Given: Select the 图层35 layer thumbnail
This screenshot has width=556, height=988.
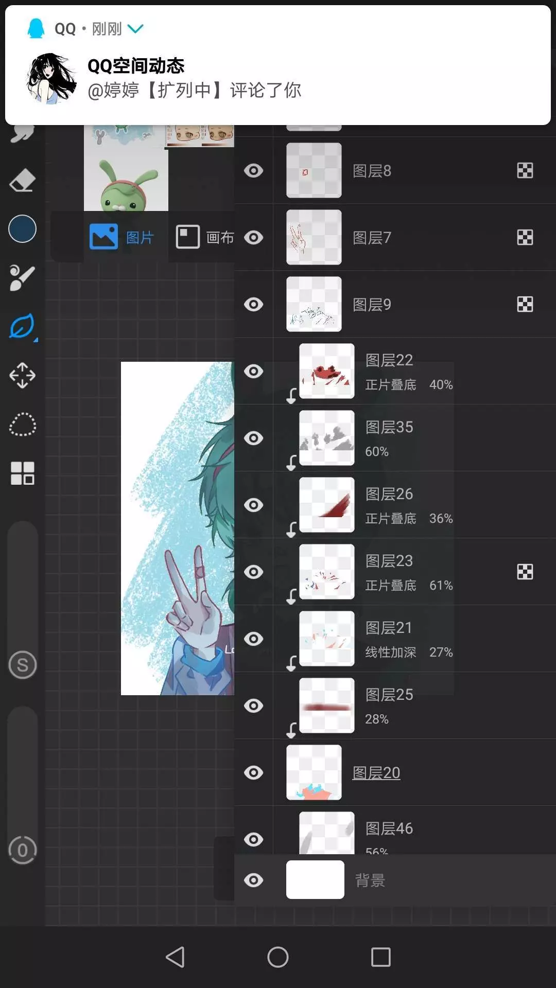Looking at the screenshot, I should [x=326, y=438].
